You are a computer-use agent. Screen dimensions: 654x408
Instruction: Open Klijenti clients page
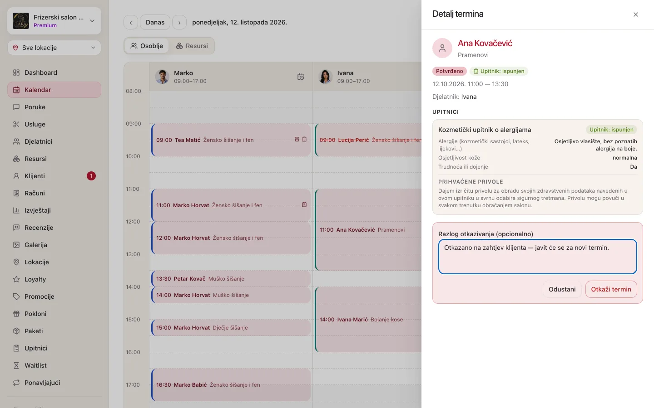coord(54,176)
